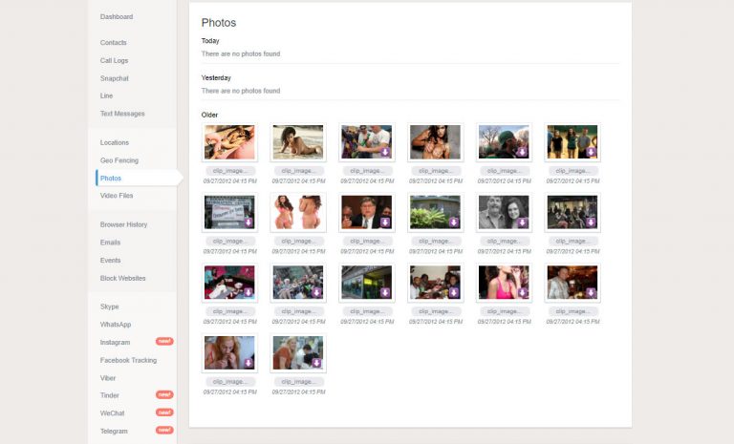Image resolution: width=734 pixels, height=444 pixels.
Task: Download the storefront sign photo in second row
Action: point(248,222)
